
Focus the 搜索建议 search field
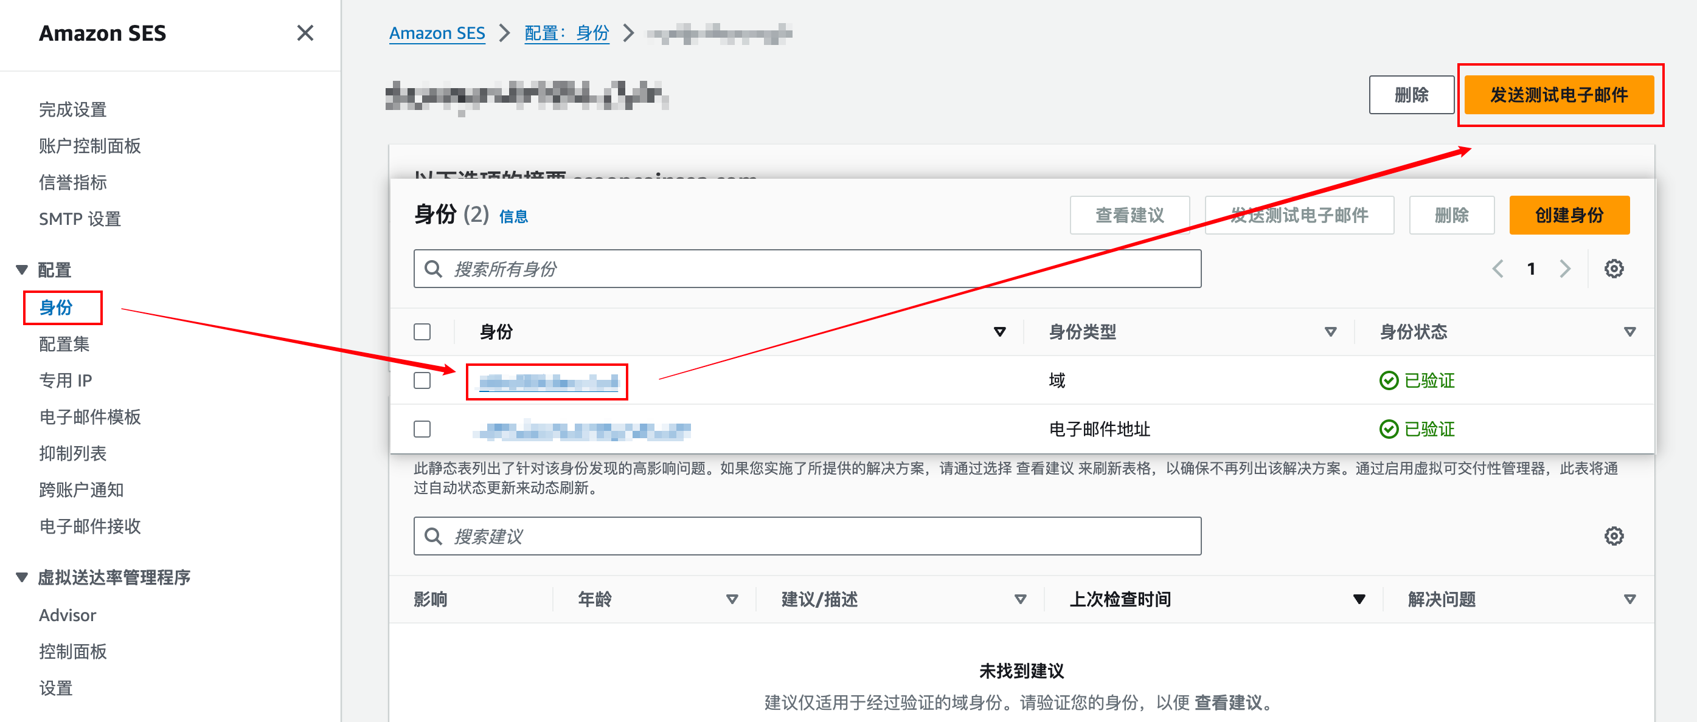[x=807, y=536]
